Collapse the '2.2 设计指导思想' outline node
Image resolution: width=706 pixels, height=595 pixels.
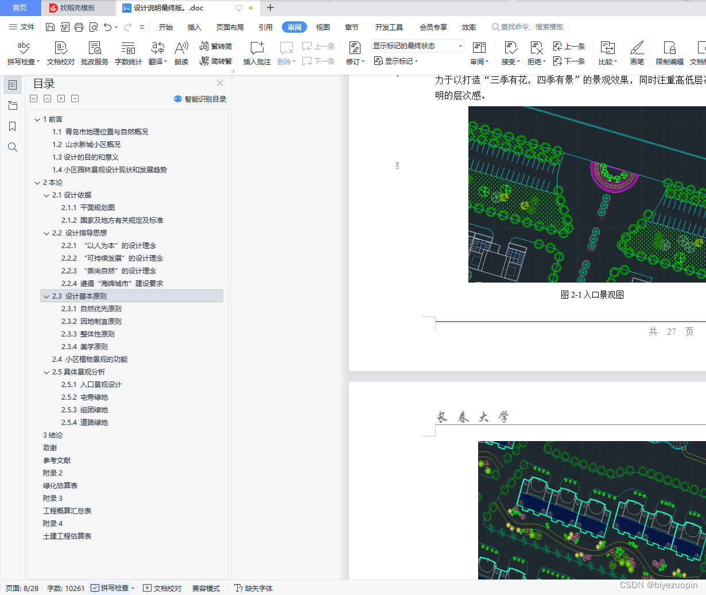coord(46,233)
